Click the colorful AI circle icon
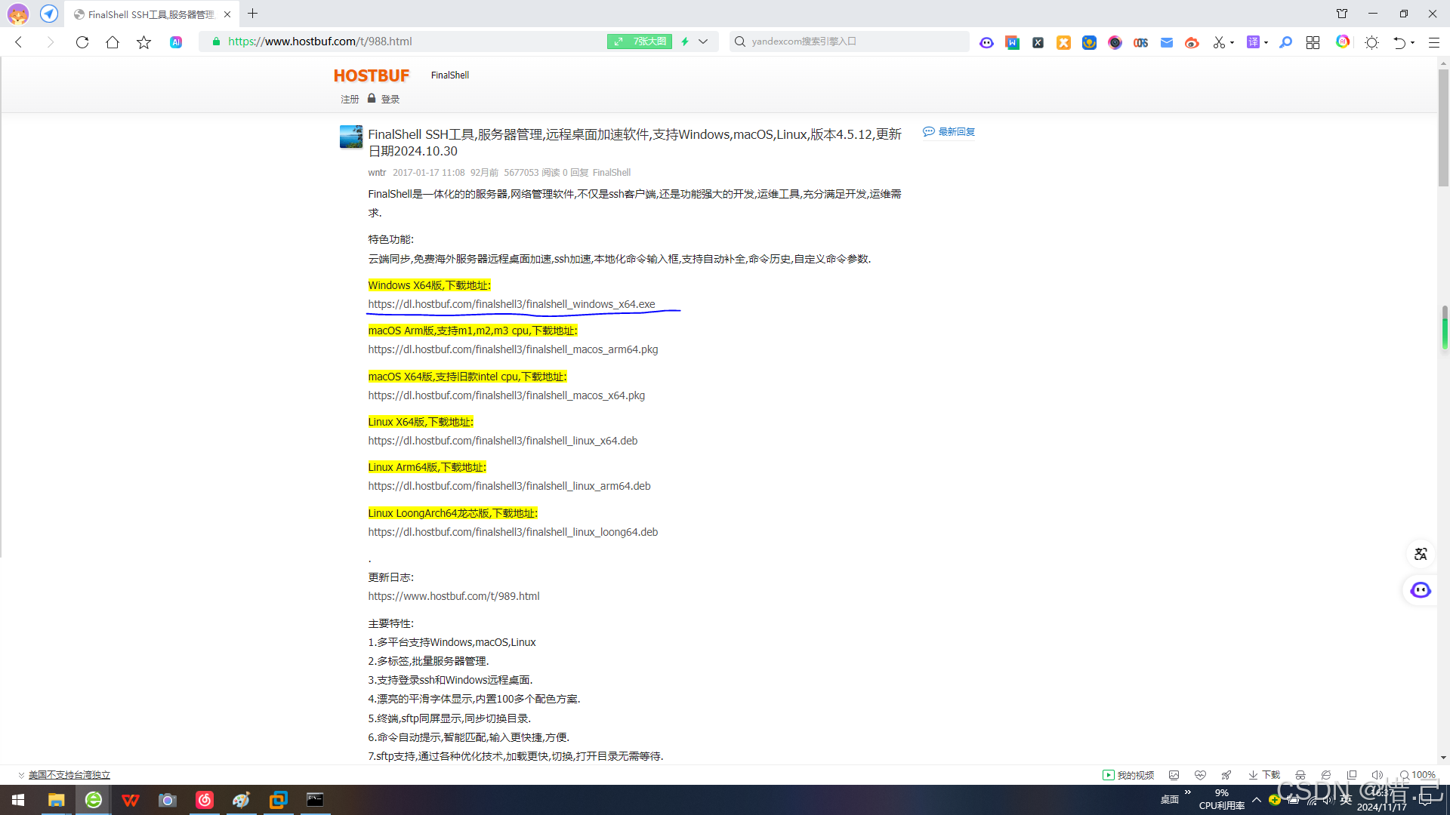 point(1343,42)
